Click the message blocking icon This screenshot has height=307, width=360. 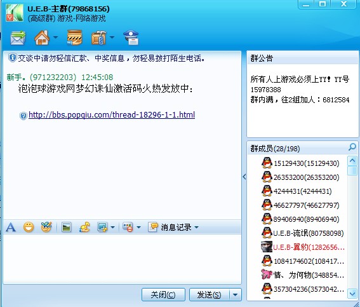point(128,227)
